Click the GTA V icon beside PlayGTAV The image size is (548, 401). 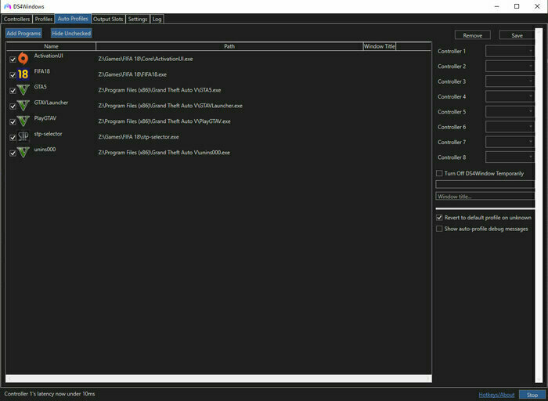tap(23, 121)
